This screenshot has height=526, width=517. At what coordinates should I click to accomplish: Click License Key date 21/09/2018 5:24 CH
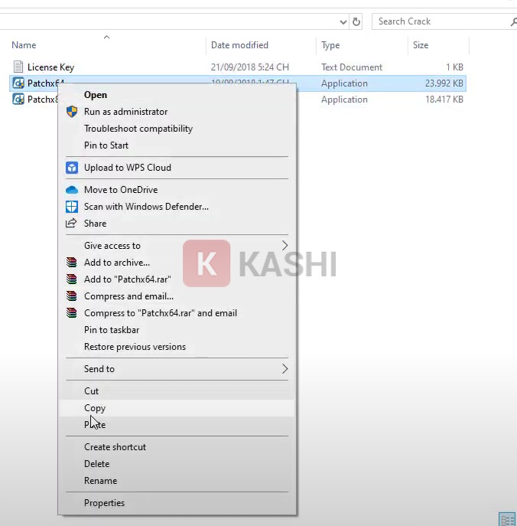click(249, 67)
